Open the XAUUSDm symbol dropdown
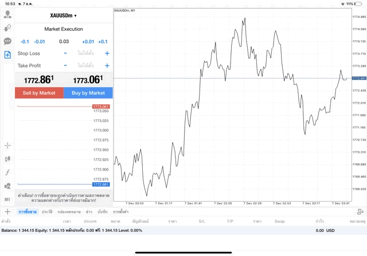 pos(64,15)
